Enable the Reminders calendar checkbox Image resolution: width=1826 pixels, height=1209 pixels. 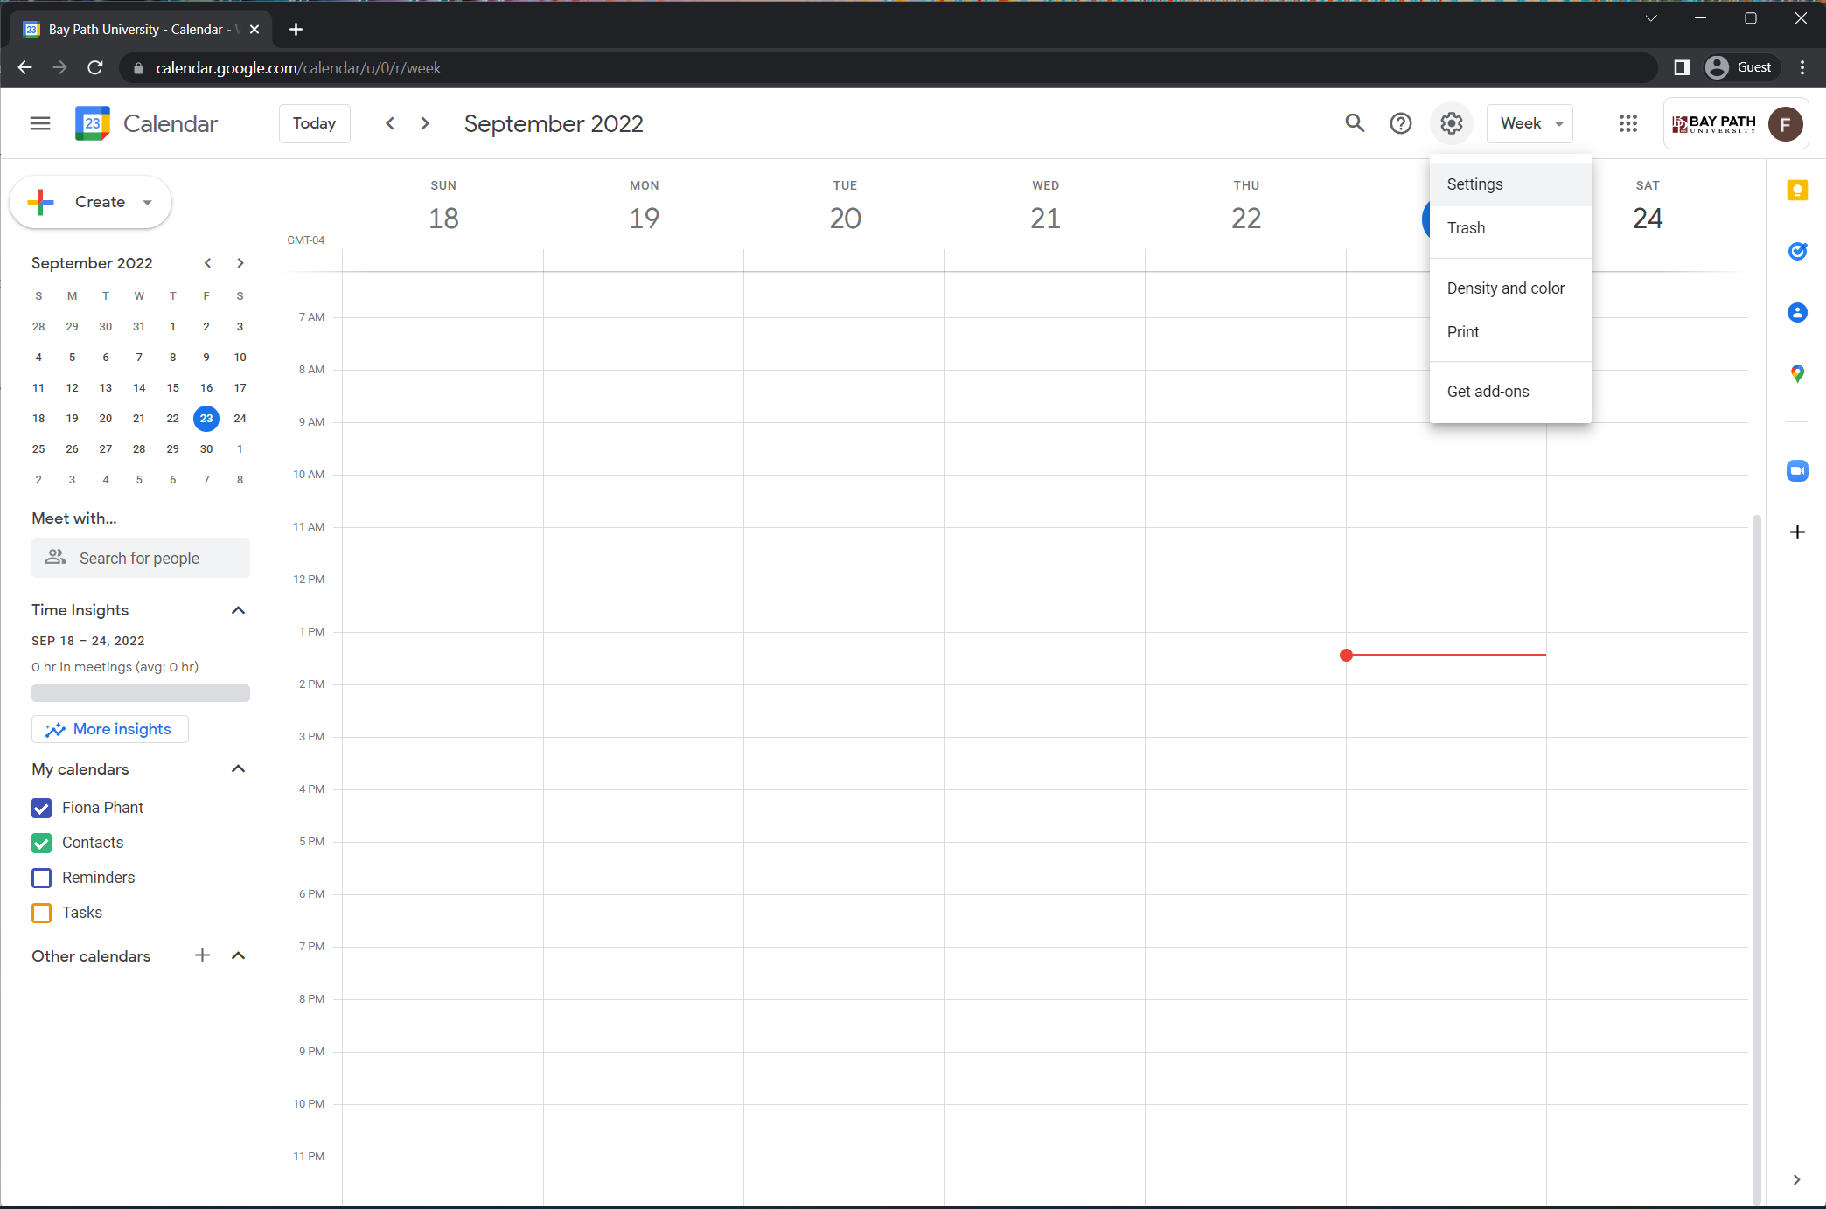42,878
